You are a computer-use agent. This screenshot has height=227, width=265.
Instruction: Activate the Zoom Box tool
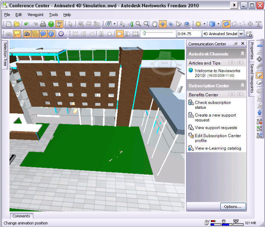(147, 24)
